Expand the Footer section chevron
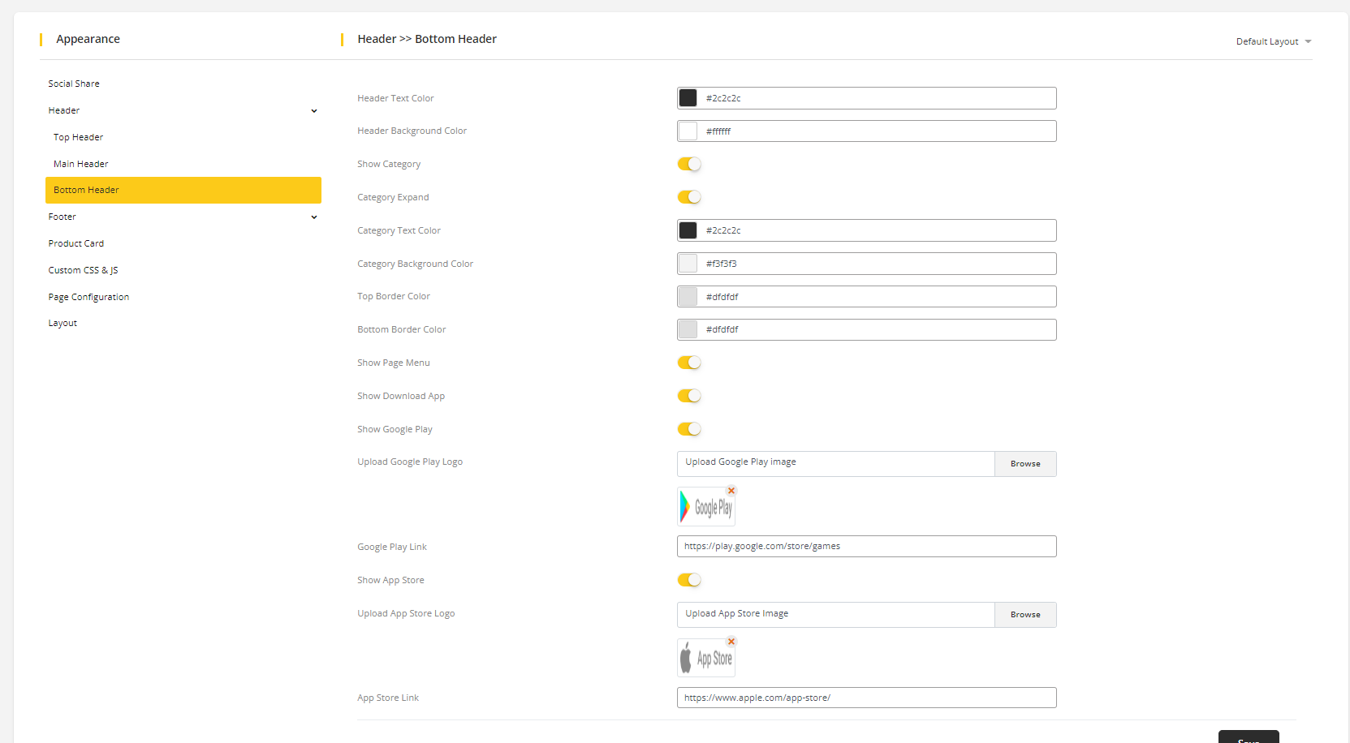 pyautogui.click(x=314, y=217)
